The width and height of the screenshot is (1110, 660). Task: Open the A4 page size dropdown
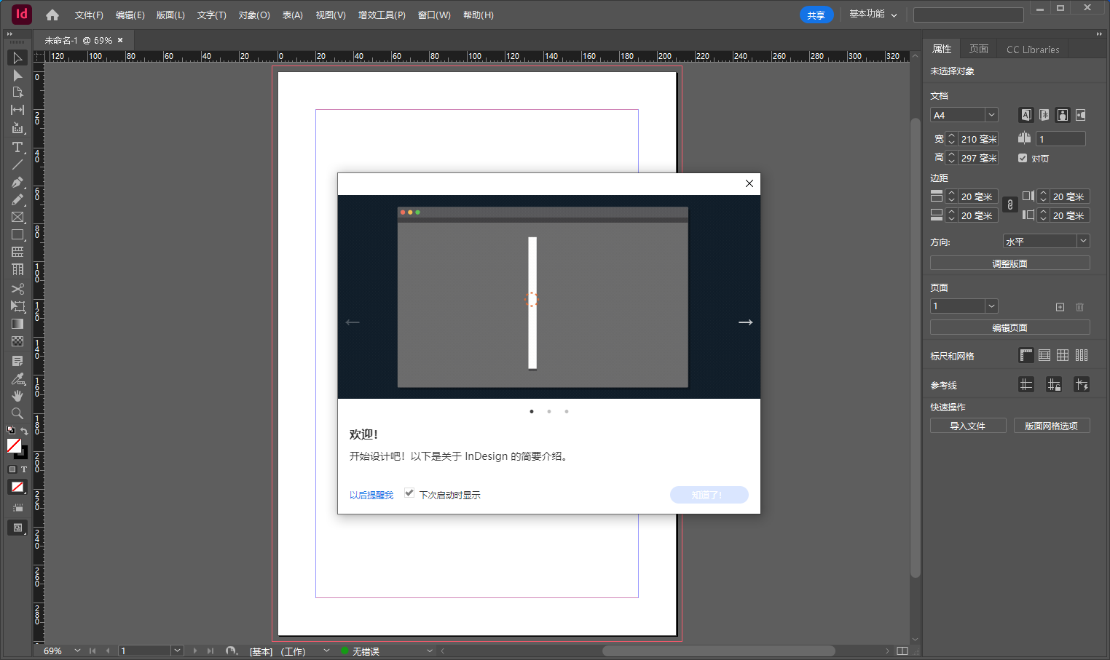(x=991, y=114)
